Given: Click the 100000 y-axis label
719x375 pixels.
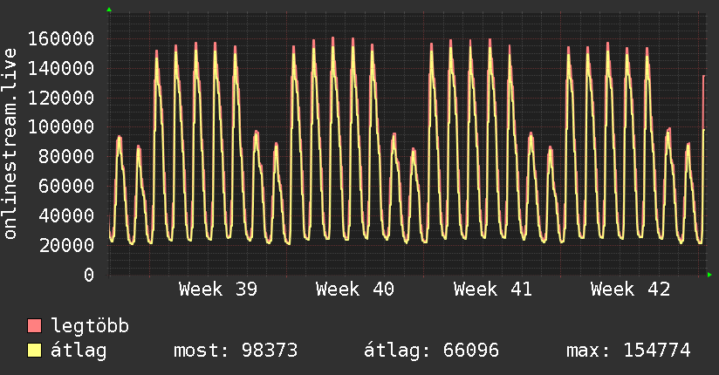Looking at the screenshot, I should coord(61,127).
